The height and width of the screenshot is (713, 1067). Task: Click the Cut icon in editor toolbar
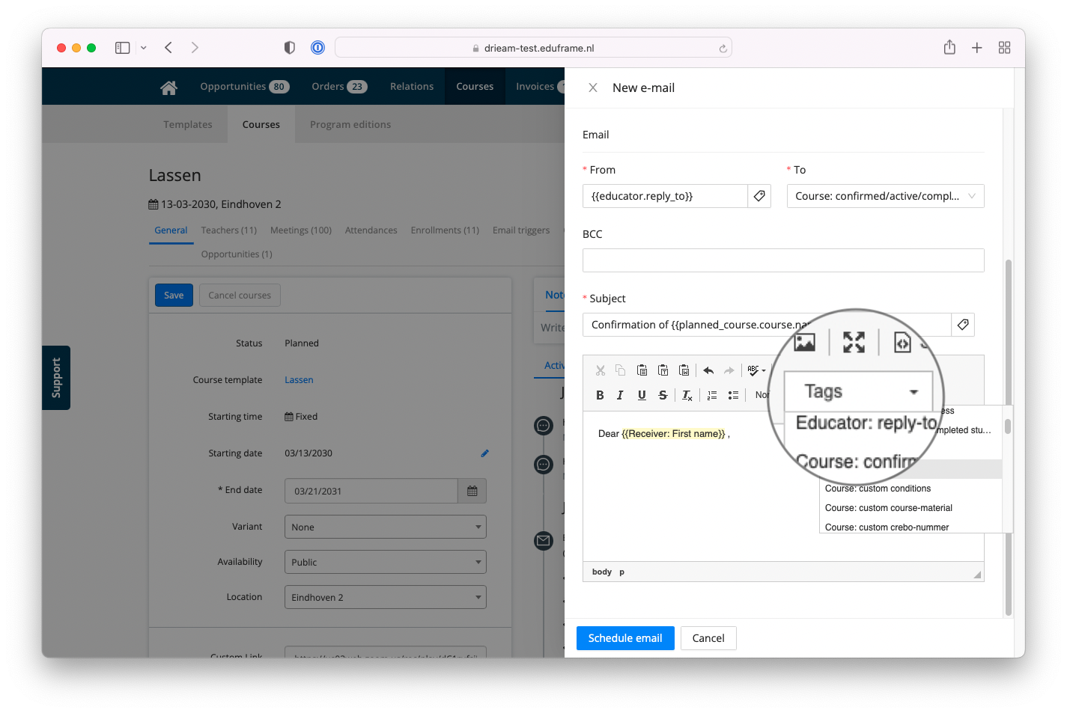[x=601, y=370]
